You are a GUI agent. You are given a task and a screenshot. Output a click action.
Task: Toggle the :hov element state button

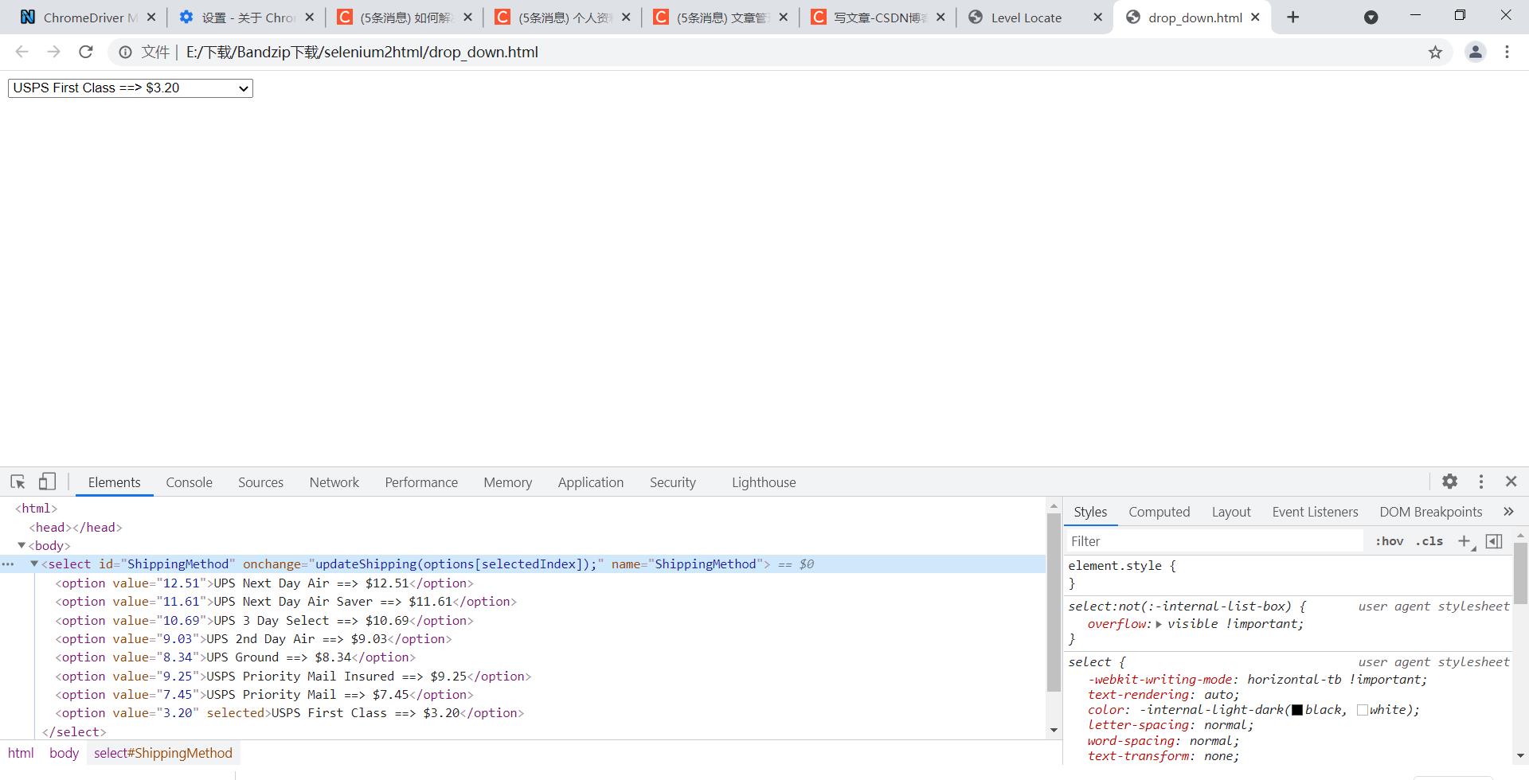click(1389, 541)
